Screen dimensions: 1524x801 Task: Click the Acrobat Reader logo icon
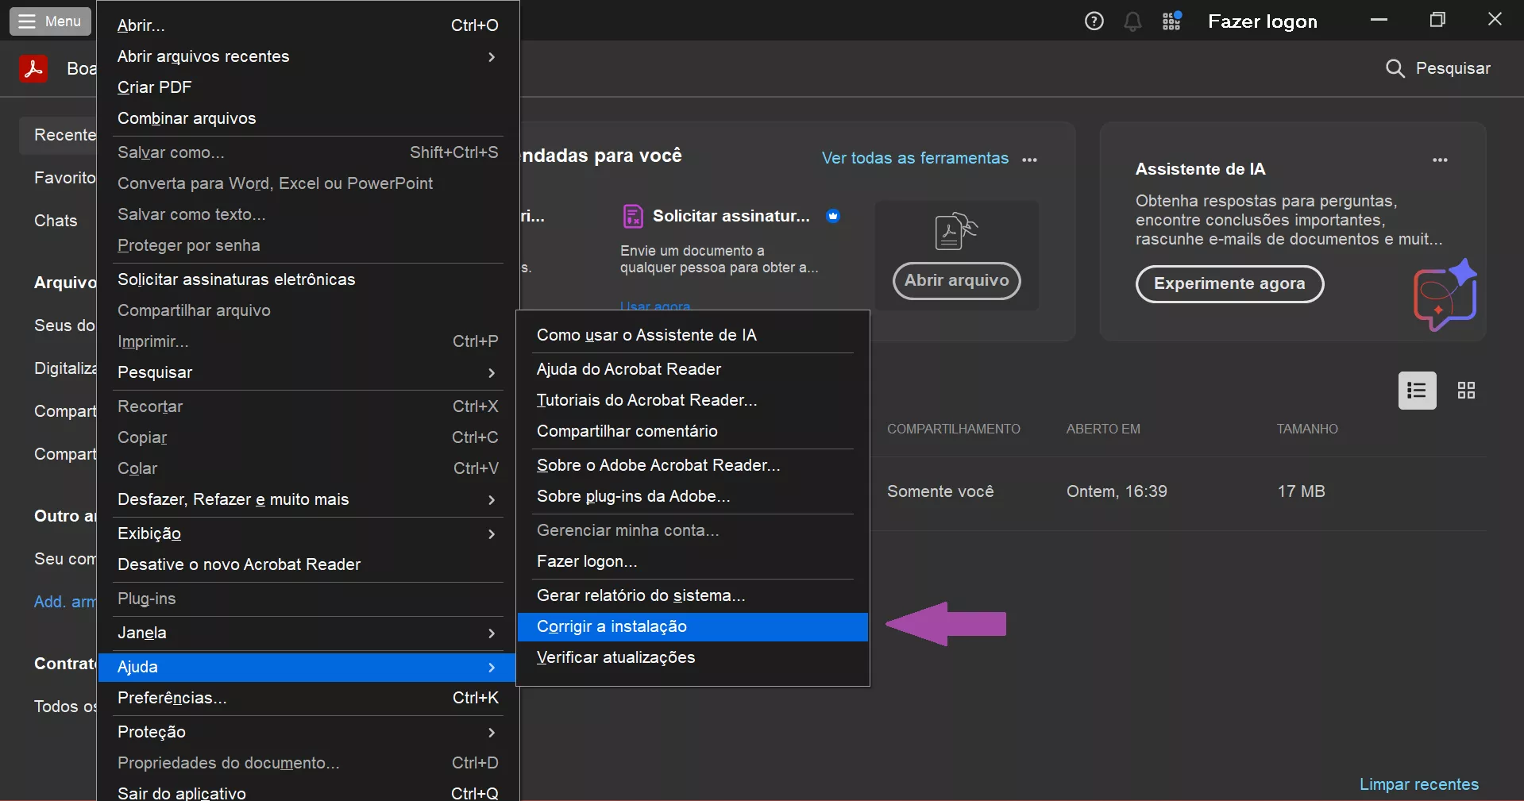pos(34,68)
